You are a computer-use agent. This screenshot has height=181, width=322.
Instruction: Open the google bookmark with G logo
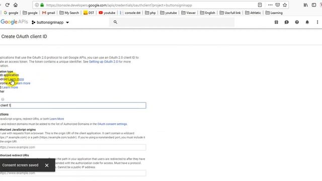11,13
